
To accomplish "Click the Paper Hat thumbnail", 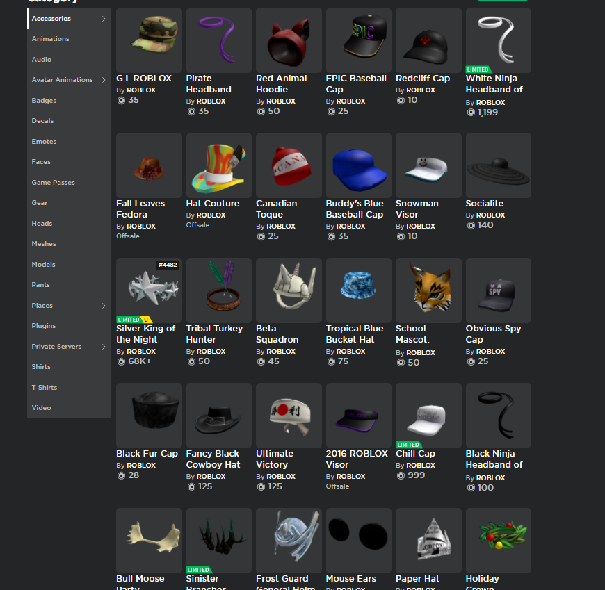I will [x=428, y=540].
